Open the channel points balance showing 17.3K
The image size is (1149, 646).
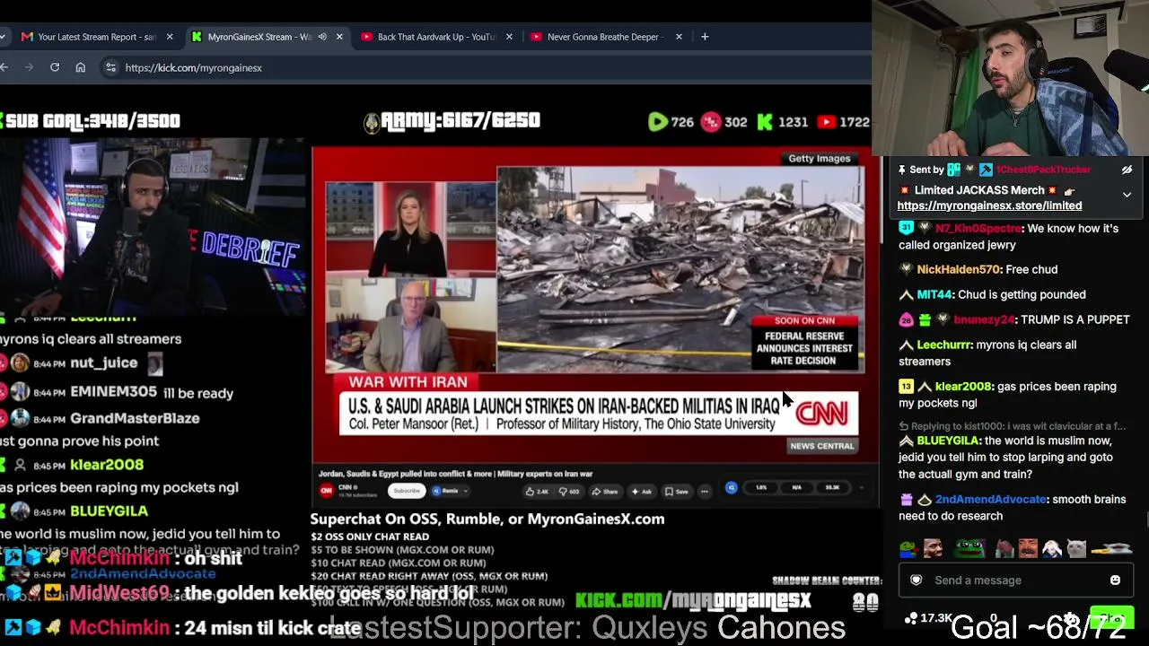(929, 618)
